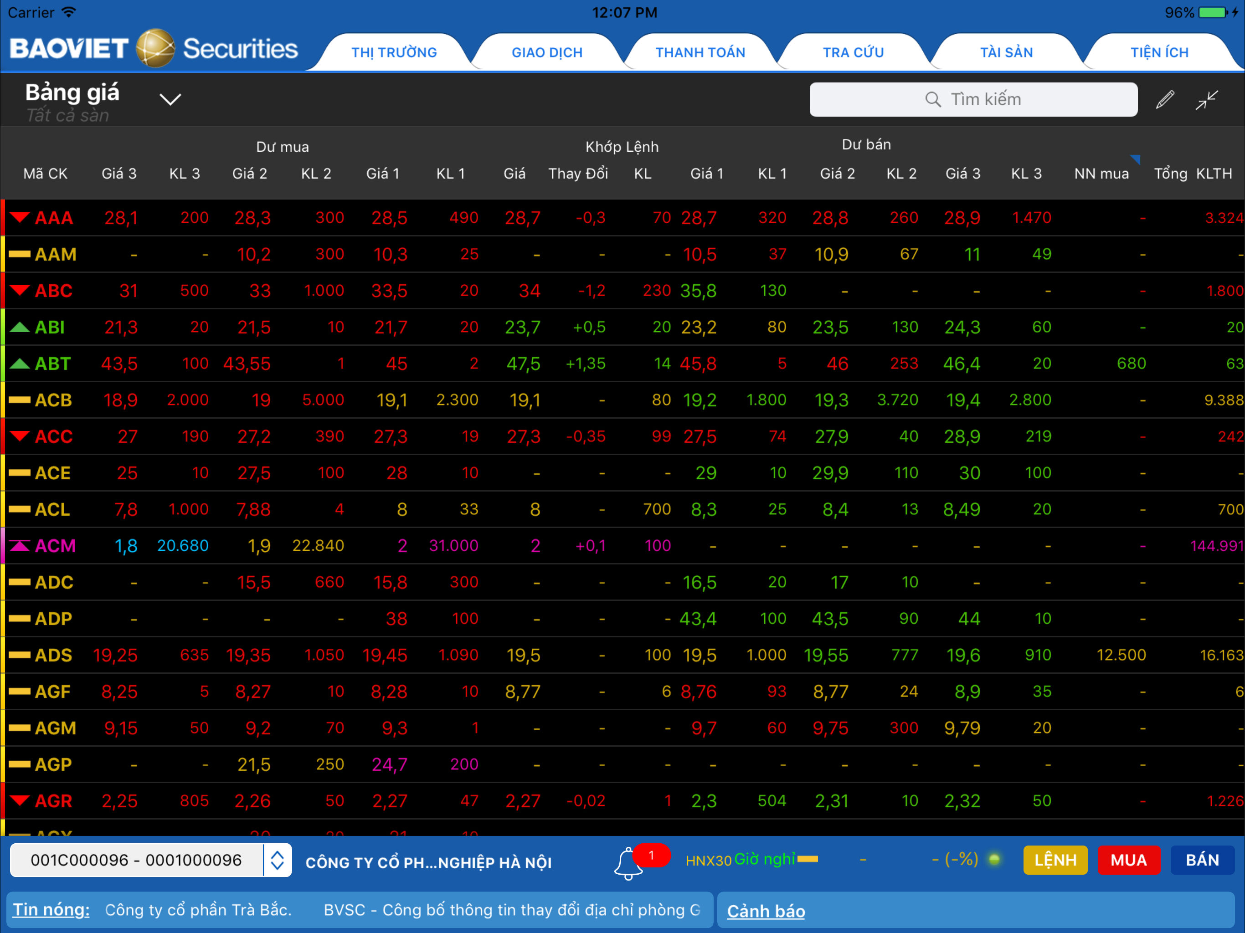
Task: Click the yellow session progress bar near Giờ nghỉ
Action: (x=808, y=859)
